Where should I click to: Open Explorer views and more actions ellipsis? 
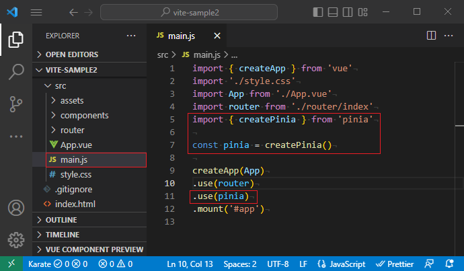(x=131, y=36)
